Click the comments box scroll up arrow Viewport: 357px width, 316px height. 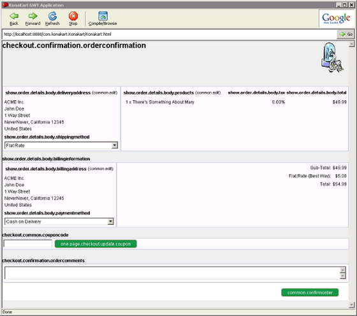(343, 270)
